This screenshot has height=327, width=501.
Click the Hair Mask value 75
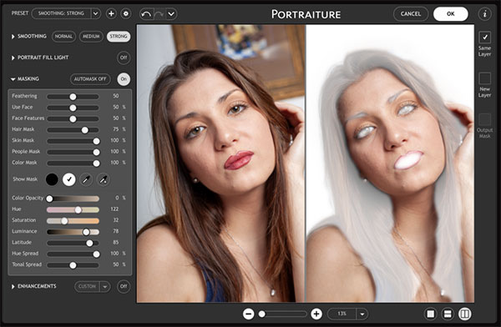pyautogui.click(x=116, y=129)
